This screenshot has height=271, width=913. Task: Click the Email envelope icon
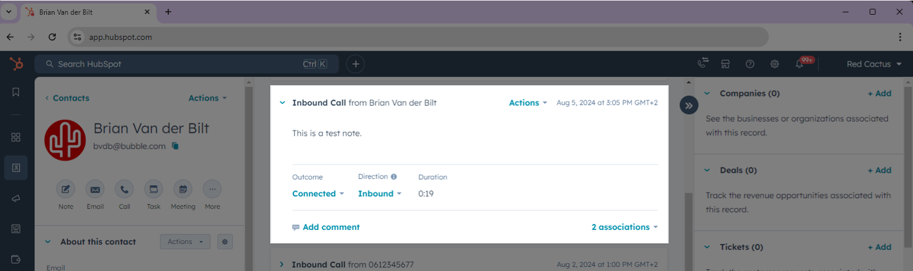(95, 189)
